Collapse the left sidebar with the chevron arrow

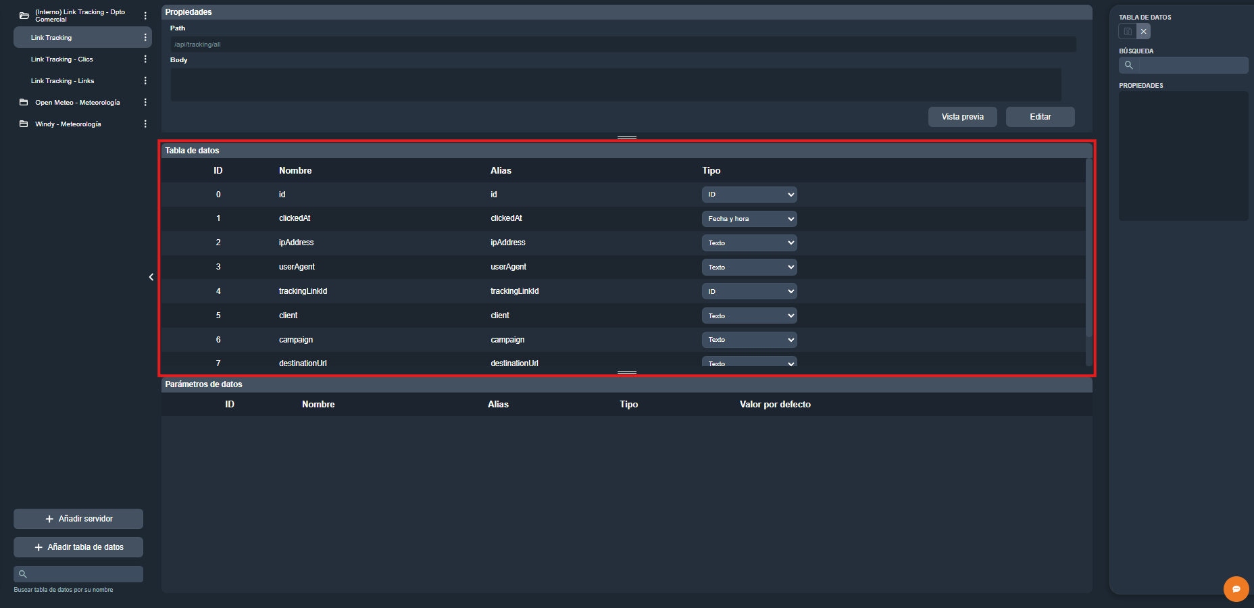[x=151, y=277]
